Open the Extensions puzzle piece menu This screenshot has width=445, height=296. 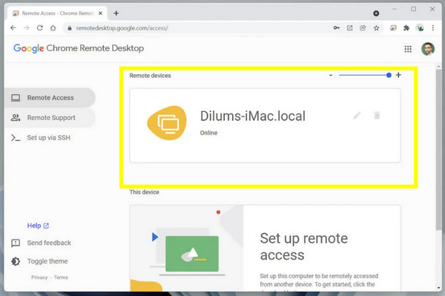[x=406, y=27]
